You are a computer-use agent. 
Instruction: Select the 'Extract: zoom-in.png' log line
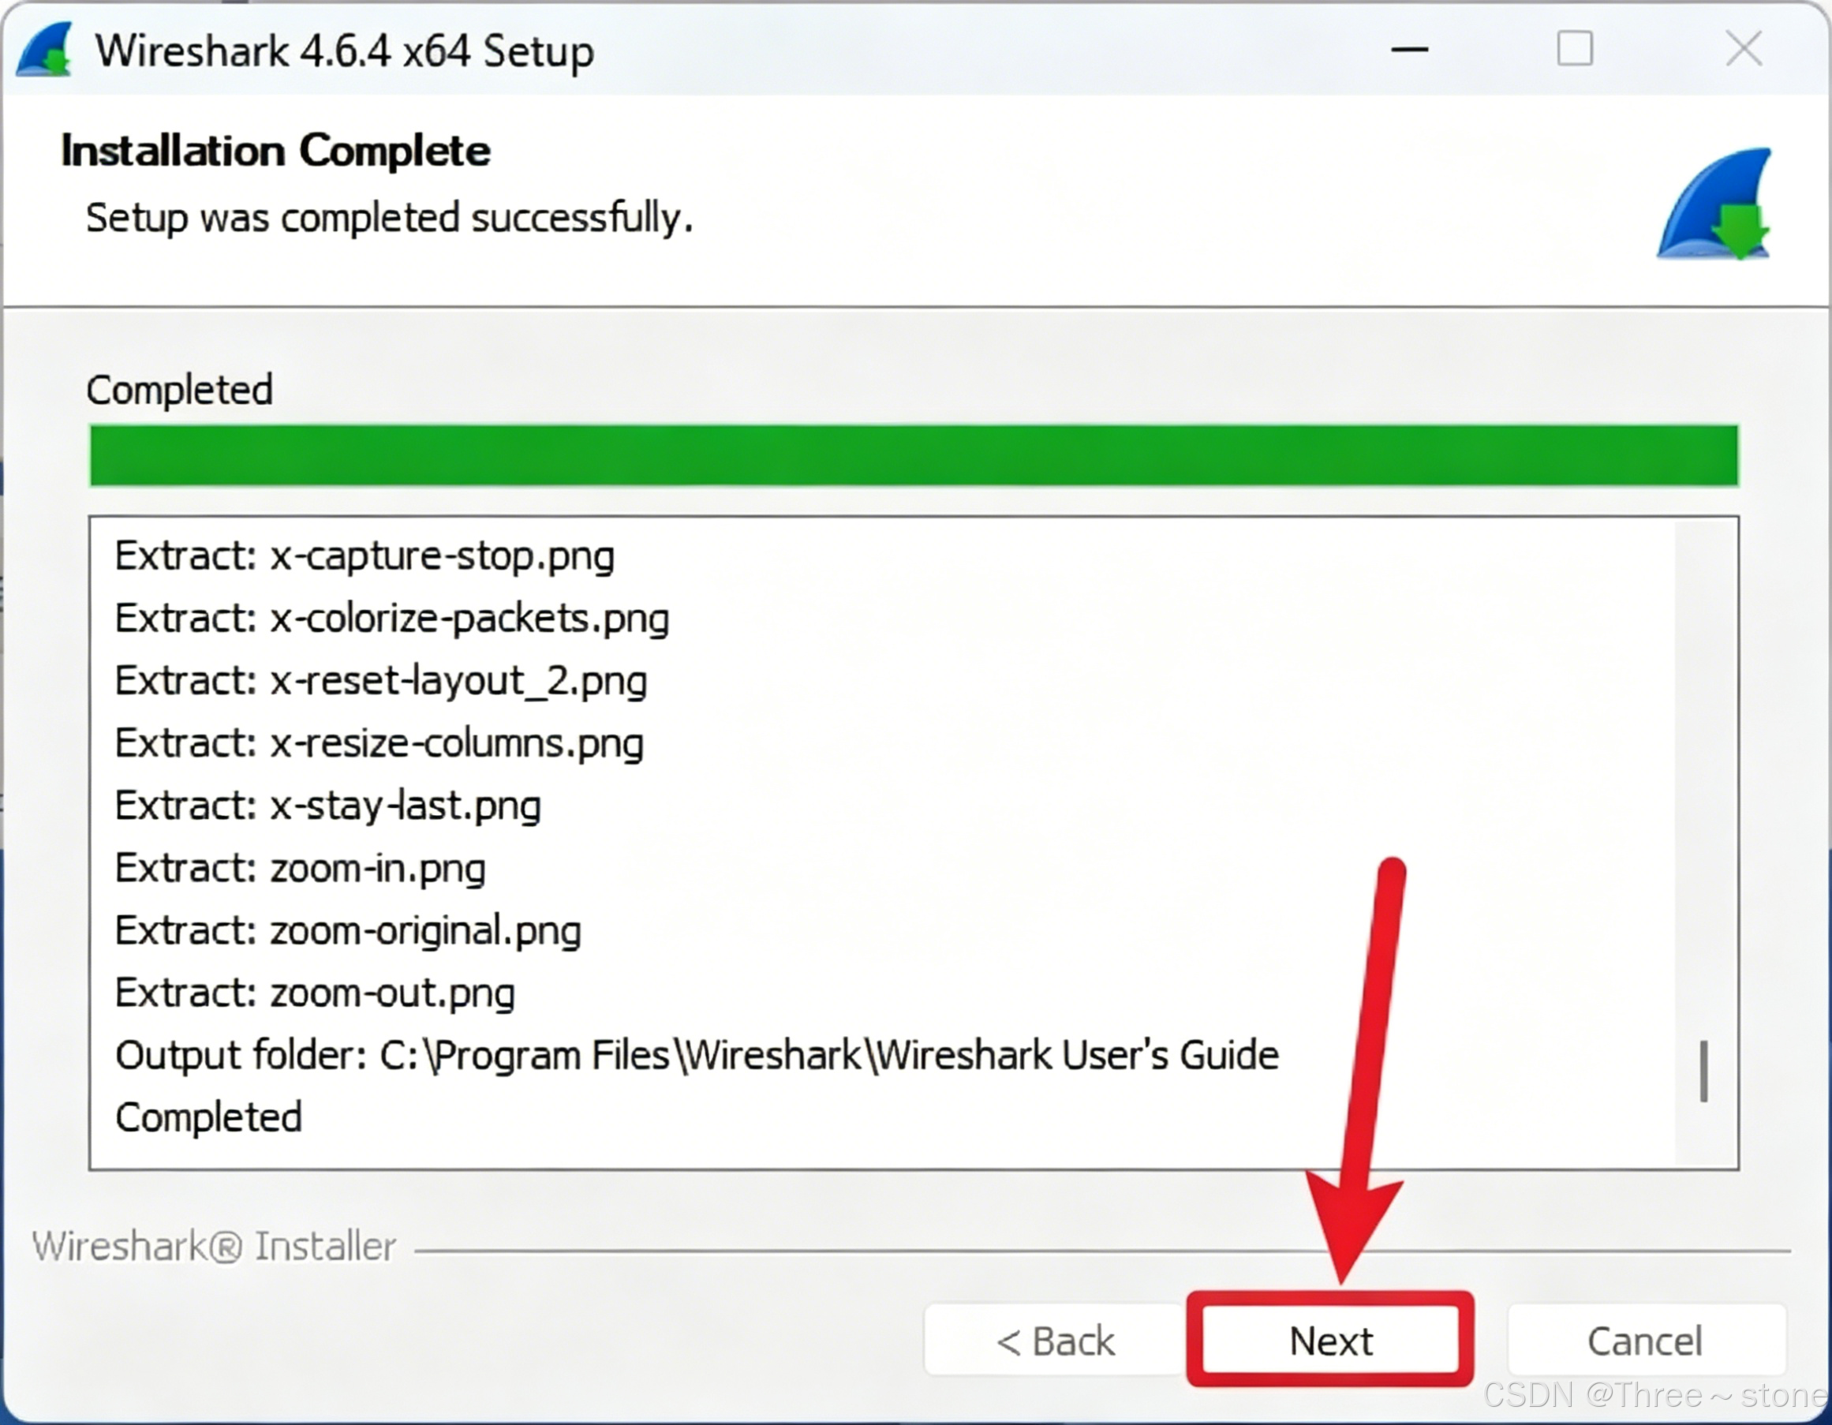(x=301, y=868)
